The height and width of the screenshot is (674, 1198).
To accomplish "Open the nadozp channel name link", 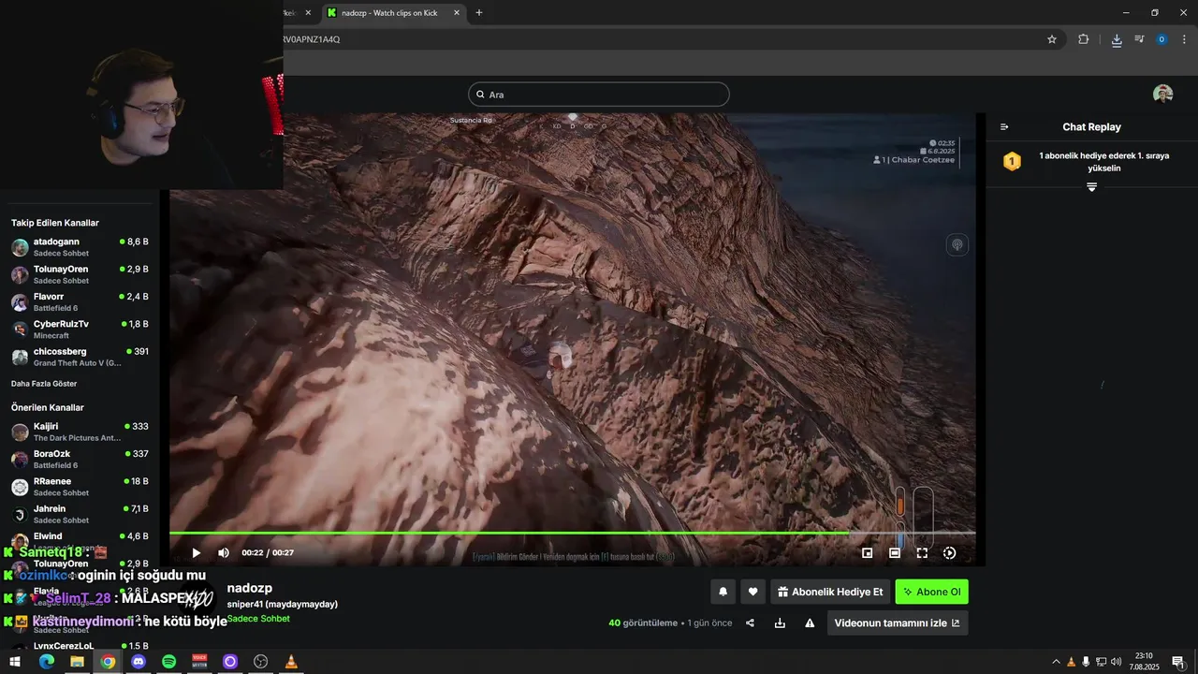I will click(x=250, y=588).
